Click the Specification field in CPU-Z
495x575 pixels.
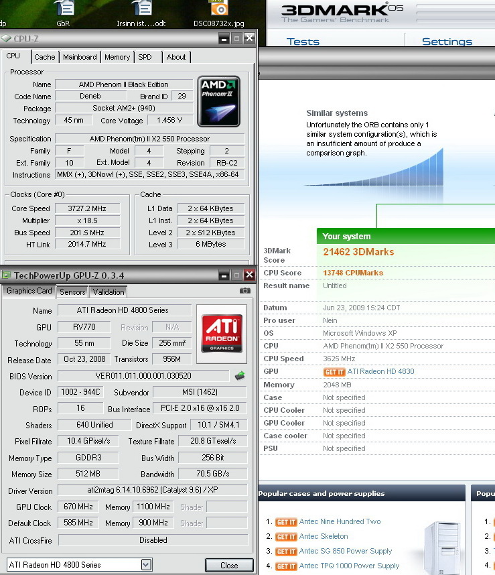pyautogui.click(x=149, y=139)
